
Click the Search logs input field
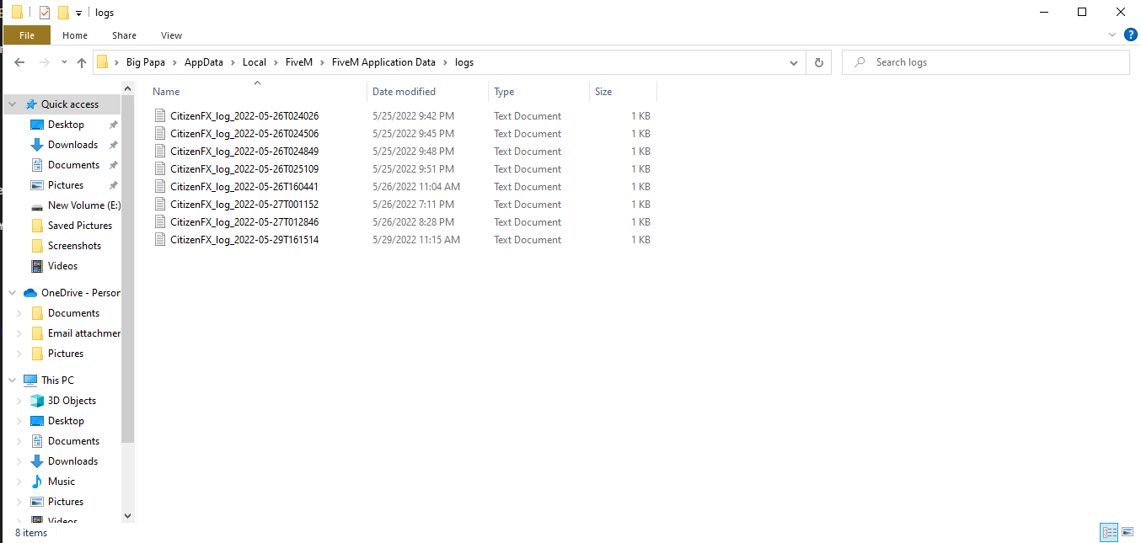point(985,62)
